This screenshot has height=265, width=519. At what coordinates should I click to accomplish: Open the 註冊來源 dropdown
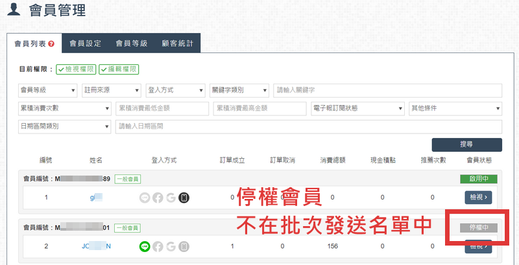(x=112, y=91)
